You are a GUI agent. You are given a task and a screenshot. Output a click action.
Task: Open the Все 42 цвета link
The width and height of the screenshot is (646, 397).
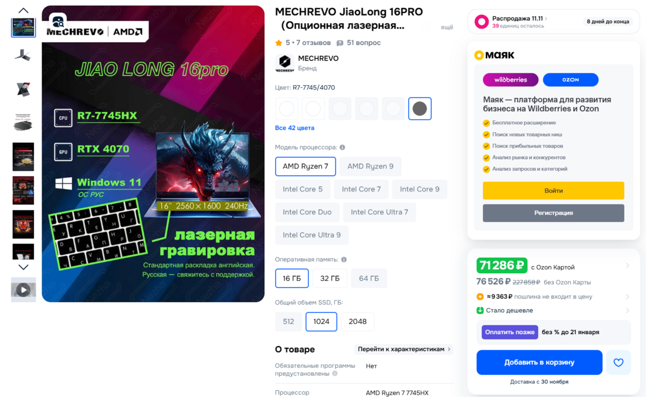pos(295,128)
